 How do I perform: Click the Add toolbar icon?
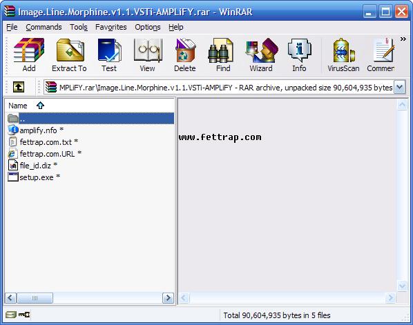pos(29,55)
